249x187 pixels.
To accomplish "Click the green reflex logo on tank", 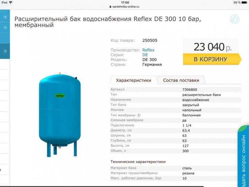I will coord(60,96).
